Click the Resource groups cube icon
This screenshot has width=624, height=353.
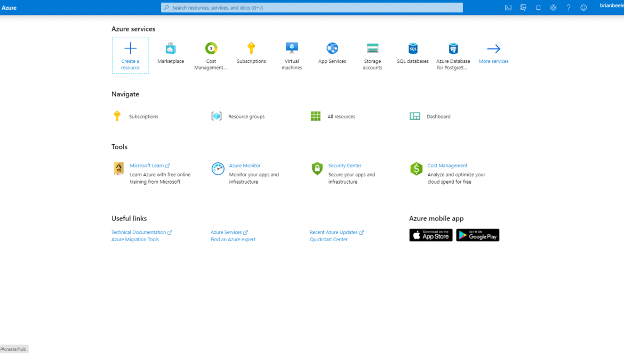(x=217, y=116)
